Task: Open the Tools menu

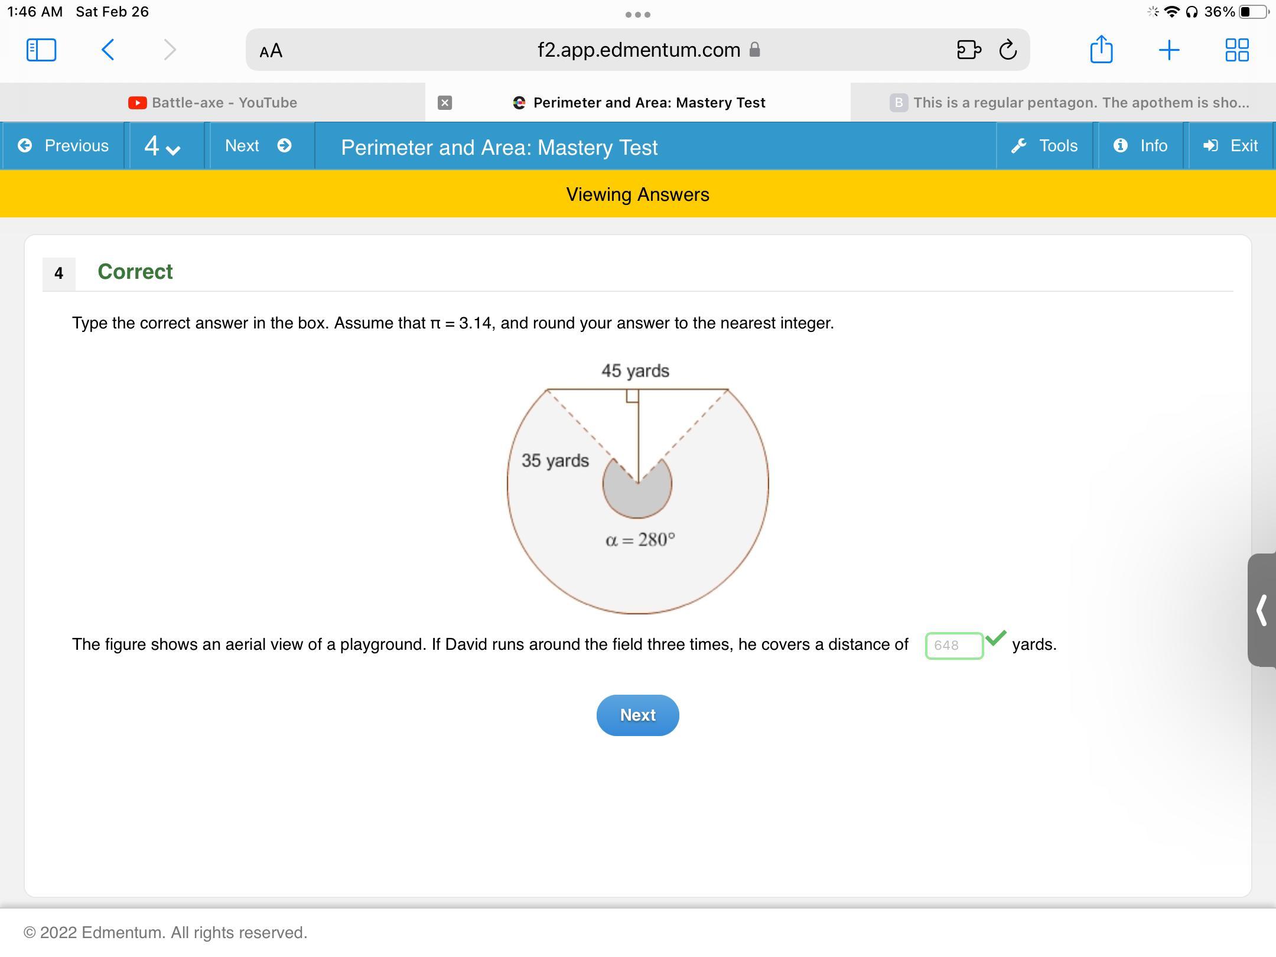Action: click(1044, 146)
